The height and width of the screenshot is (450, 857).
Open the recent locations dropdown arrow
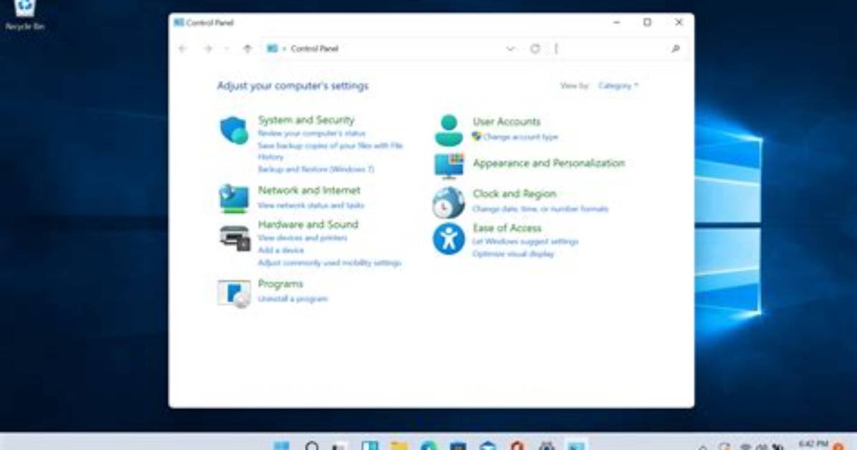pos(227,49)
